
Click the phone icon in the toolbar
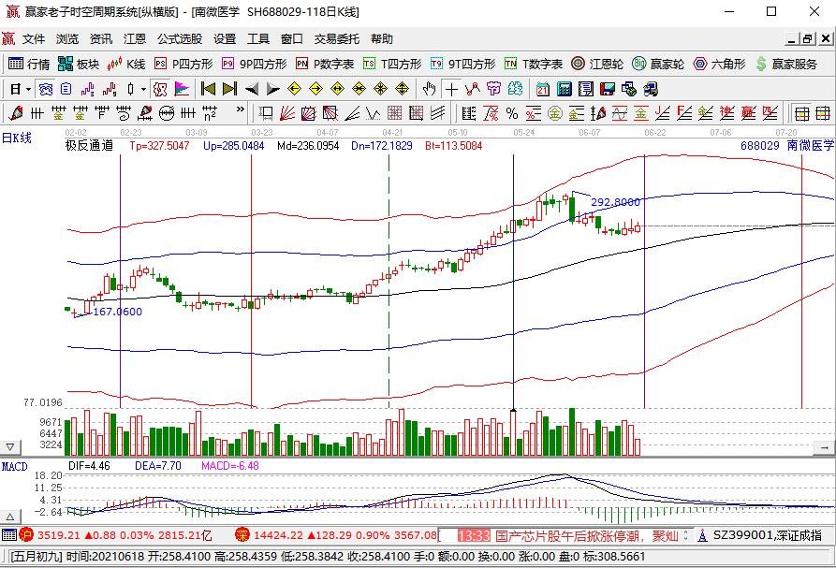(x=651, y=89)
